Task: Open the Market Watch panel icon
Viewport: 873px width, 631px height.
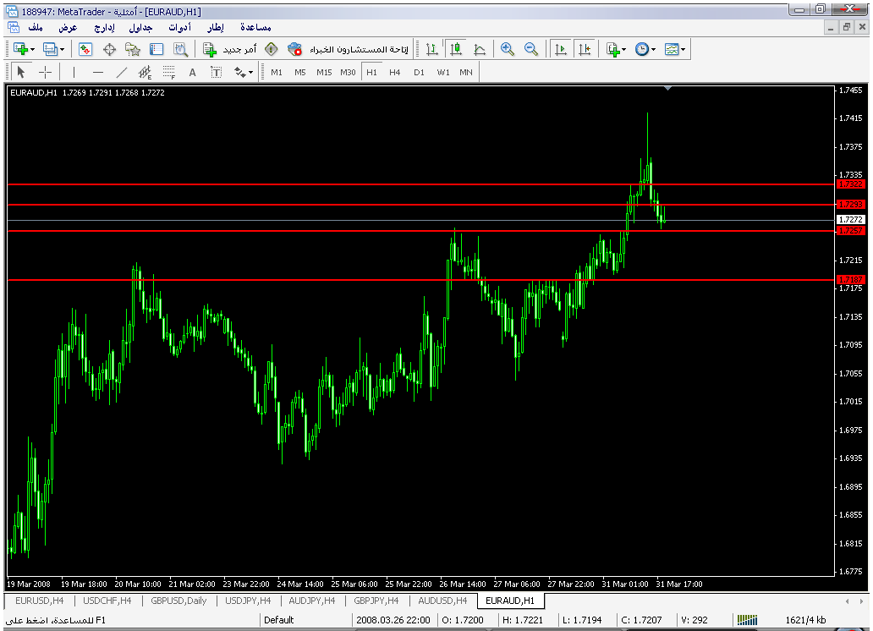Action: 85,49
